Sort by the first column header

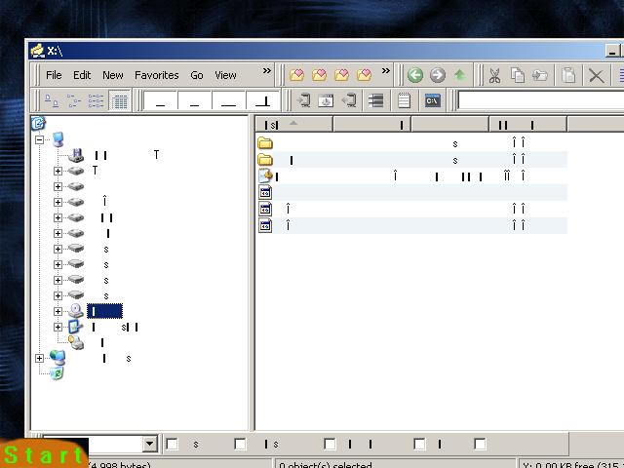tap(293, 125)
